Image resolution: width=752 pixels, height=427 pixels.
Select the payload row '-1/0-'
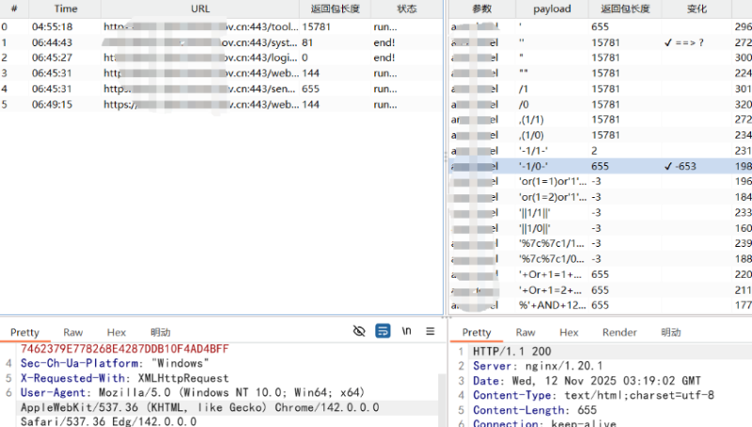pos(600,166)
